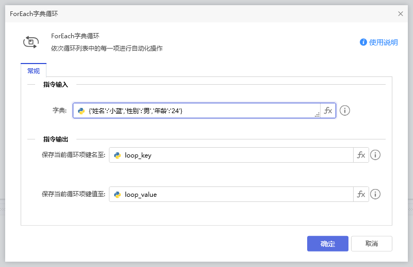This screenshot has height=267, width=413.
Task: Open the fx expression editor for 字典
Action: [328, 111]
